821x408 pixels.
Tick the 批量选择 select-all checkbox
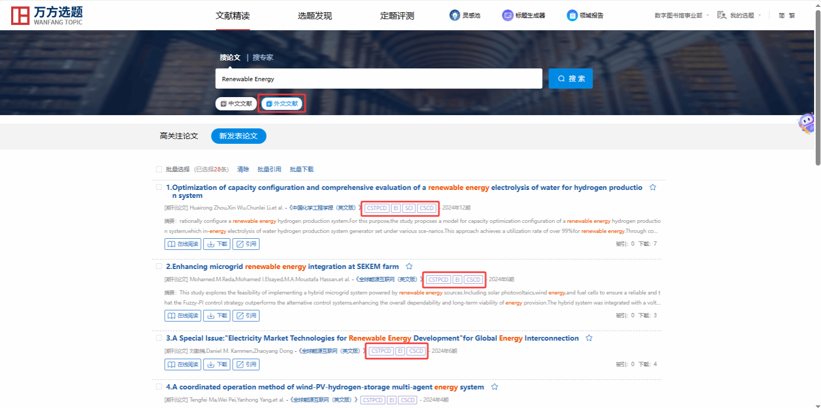coord(159,169)
